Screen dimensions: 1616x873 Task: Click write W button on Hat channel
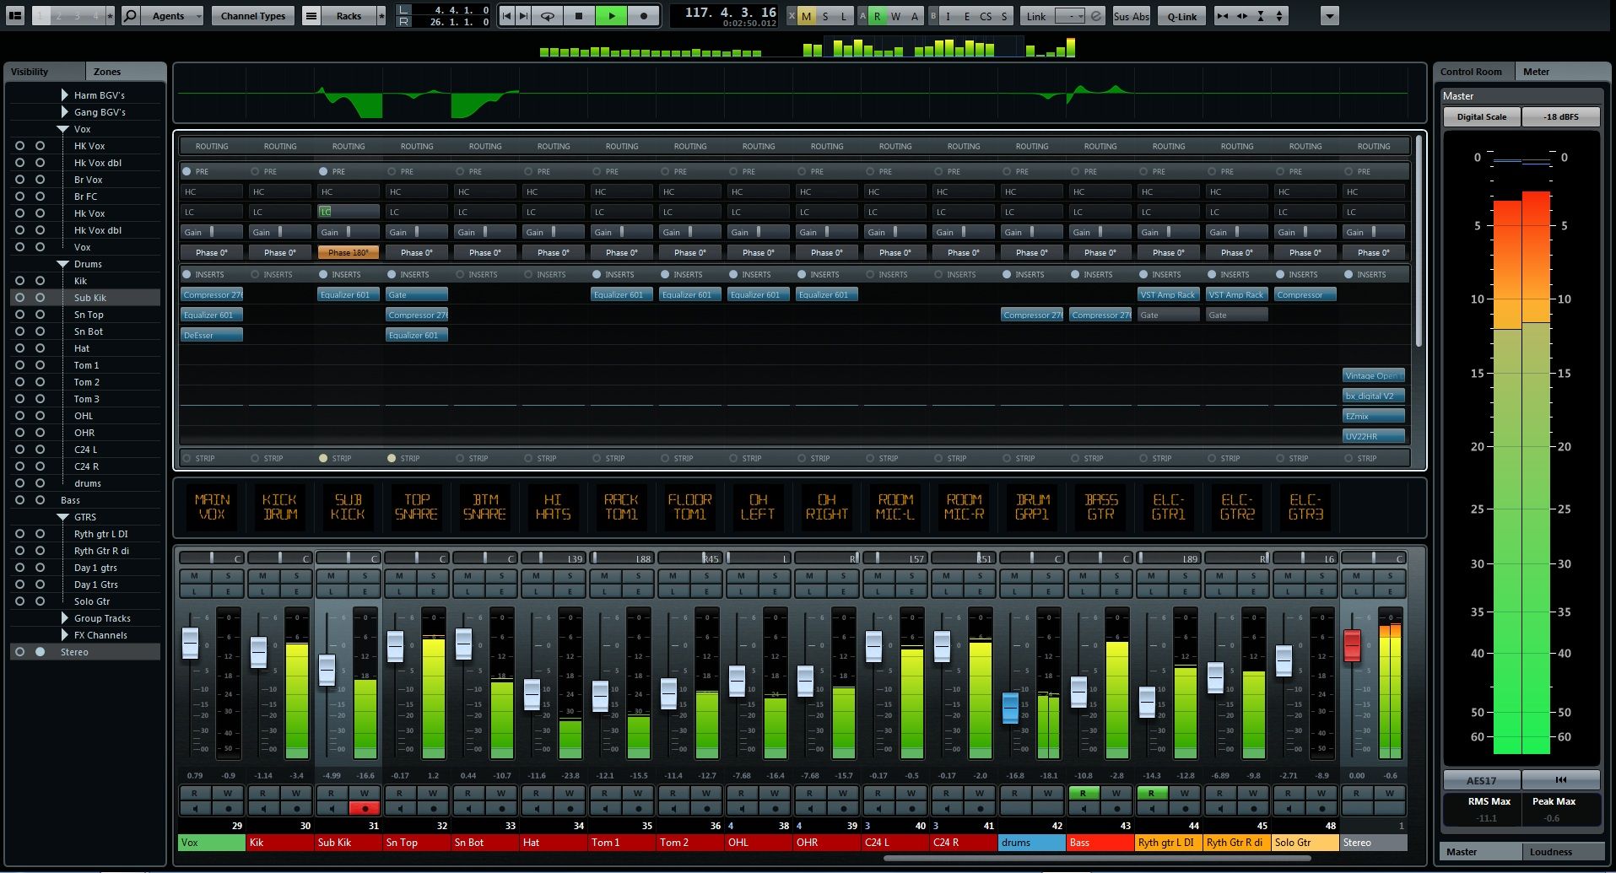(570, 793)
